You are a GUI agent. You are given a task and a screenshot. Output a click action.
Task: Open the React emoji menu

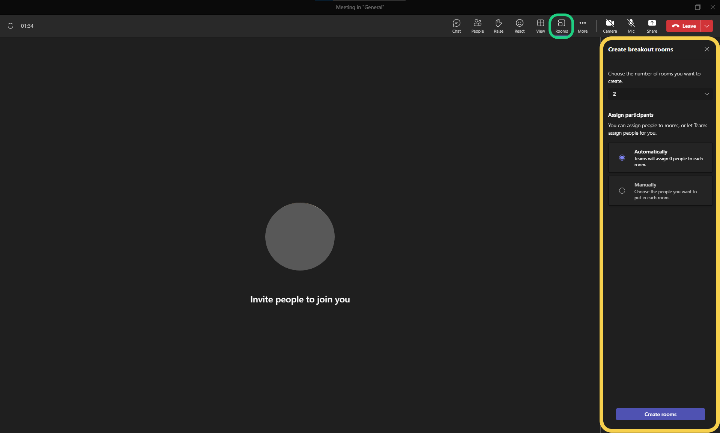(x=519, y=26)
